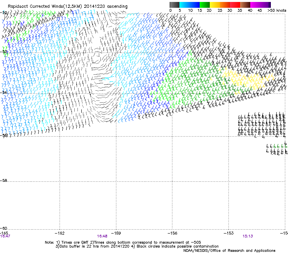Viewport: 288px width, 253px height.
Task: Click the orange 25-30 knots legend swatch
Action: tap(225, 5)
